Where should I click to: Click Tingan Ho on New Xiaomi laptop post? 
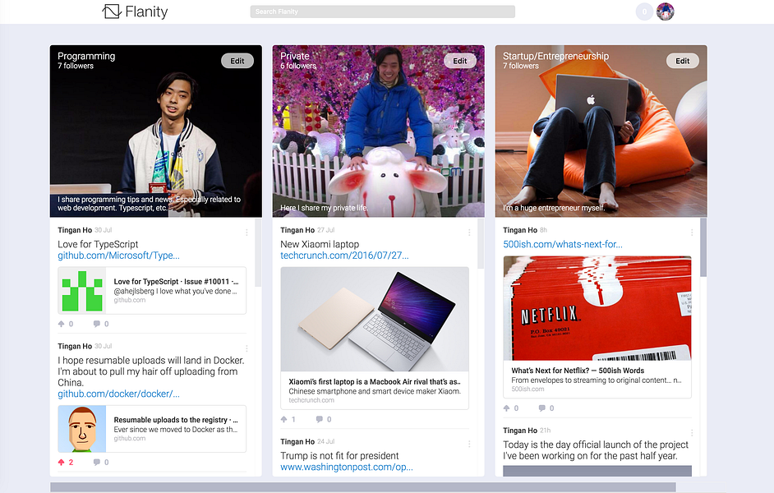pyautogui.click(x=297, y=230)
